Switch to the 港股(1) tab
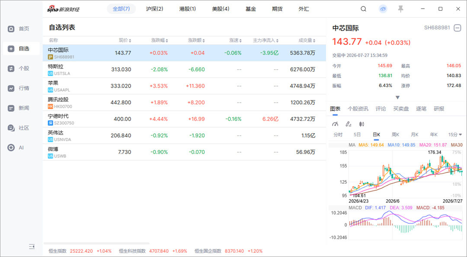Viewport: 467px width, 257px height. tap(188, 9)
